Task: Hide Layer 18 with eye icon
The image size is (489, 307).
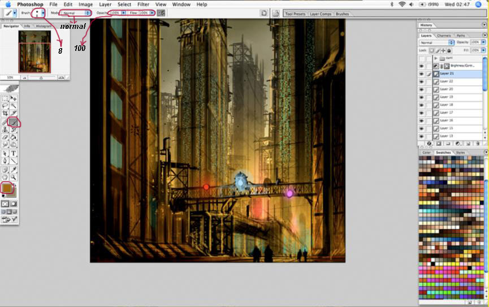Action: tap(422, 105)
